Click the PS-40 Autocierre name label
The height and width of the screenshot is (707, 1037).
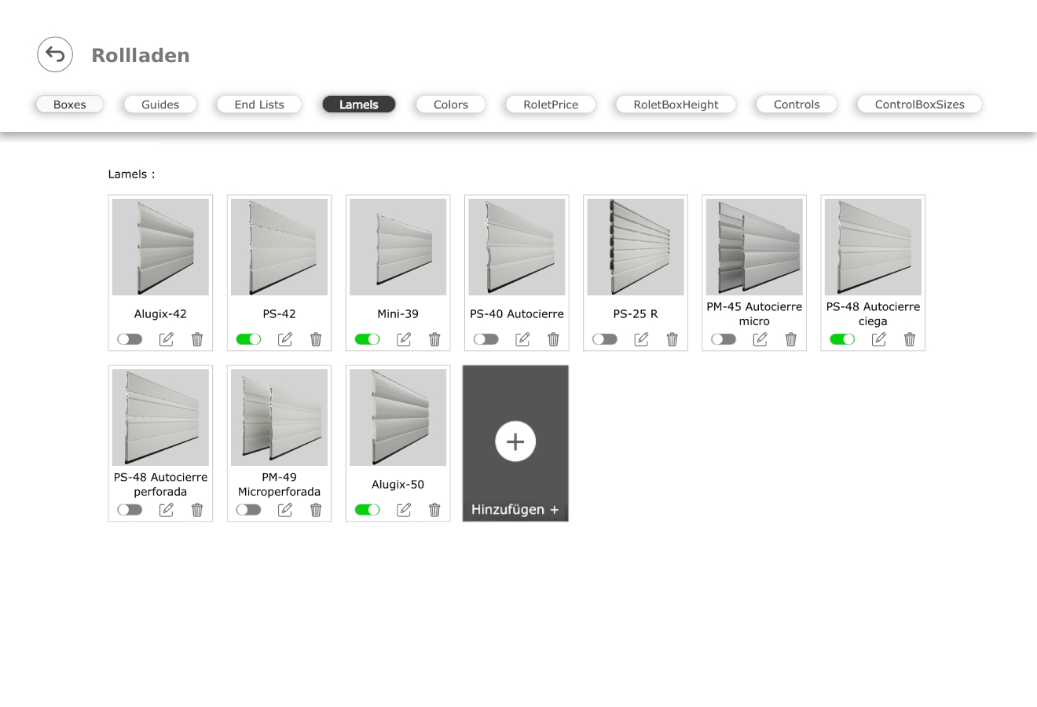(517, 314)
